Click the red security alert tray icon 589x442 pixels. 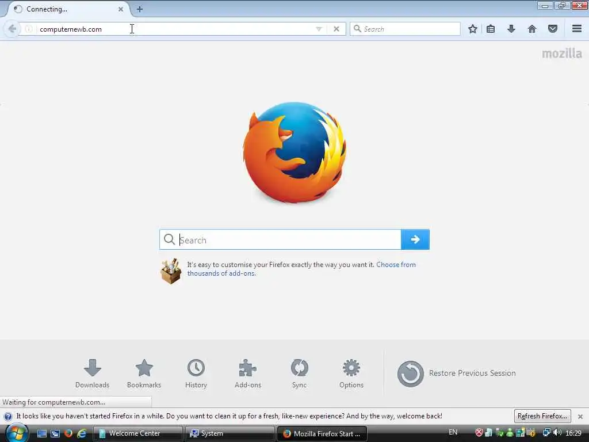pos(479,433)
